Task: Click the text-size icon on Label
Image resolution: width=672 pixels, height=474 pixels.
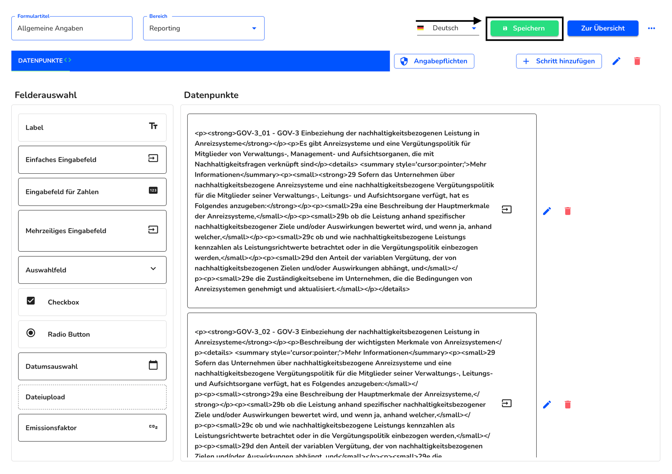Action: (153, 126)
